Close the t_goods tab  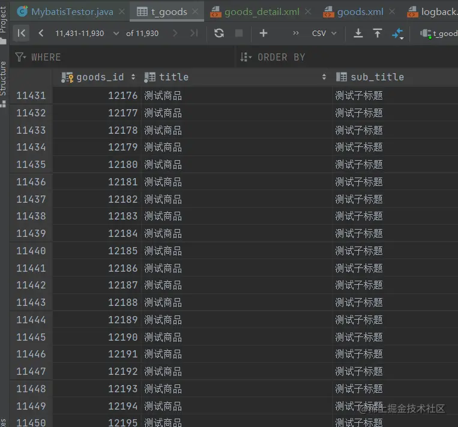(195, 11)
